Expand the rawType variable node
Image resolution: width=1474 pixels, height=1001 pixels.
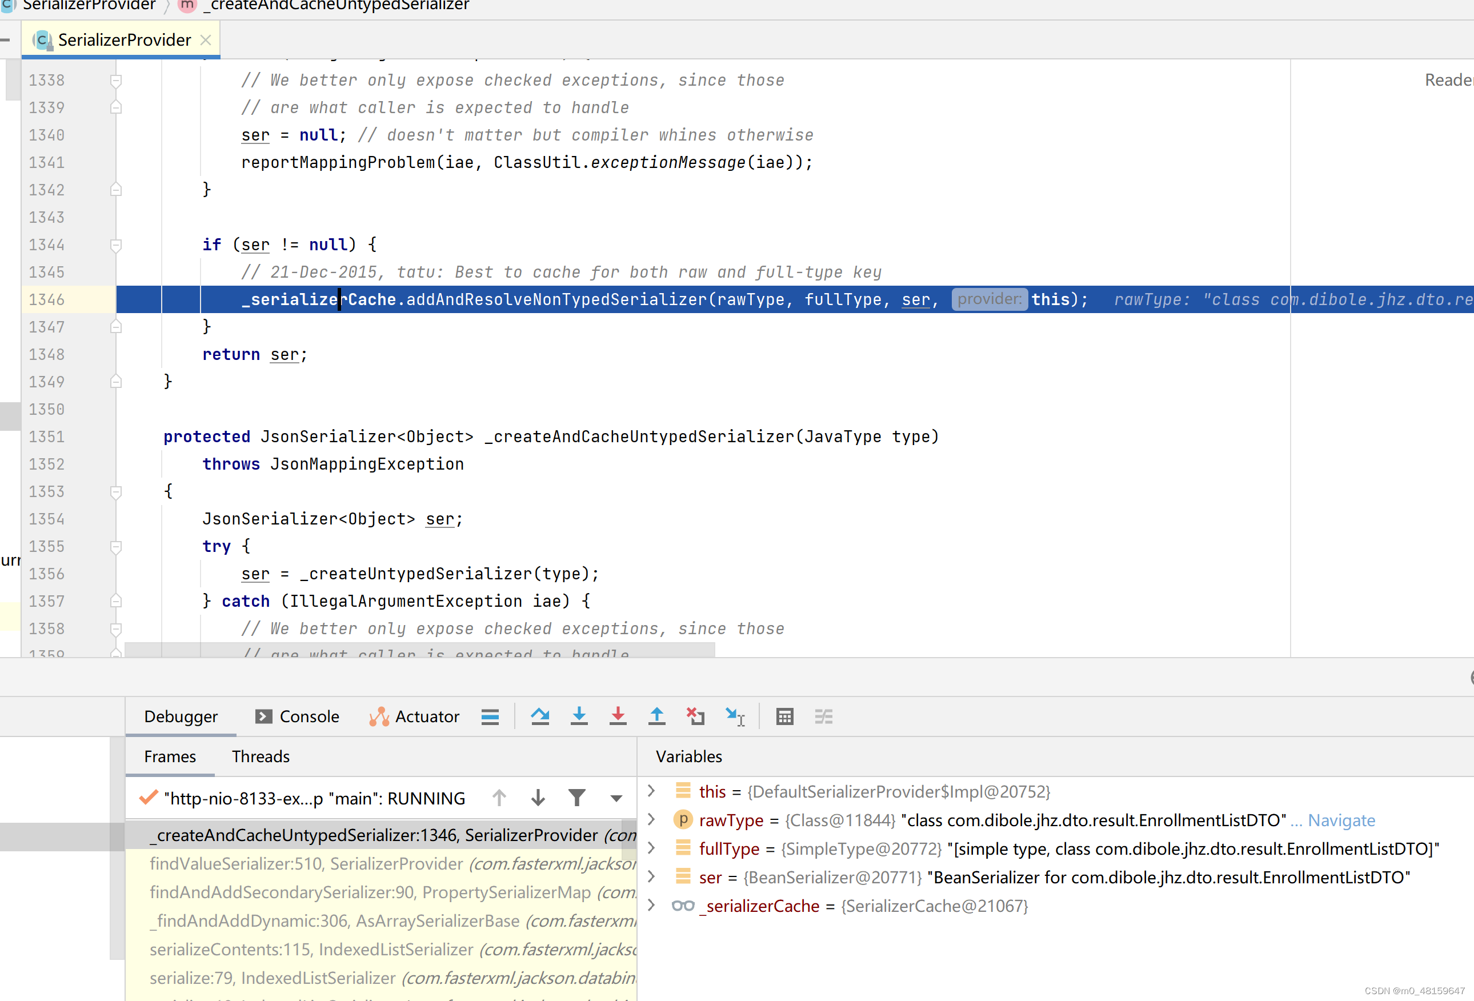click(x=651, y=819)
